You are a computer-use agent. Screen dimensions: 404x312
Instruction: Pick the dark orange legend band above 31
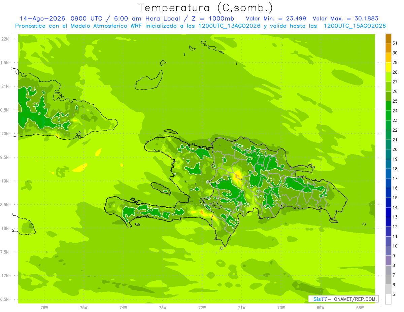388,38
